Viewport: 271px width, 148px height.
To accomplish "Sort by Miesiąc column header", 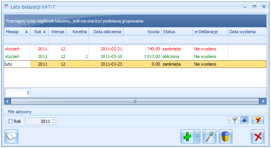I will click(17, 32).
